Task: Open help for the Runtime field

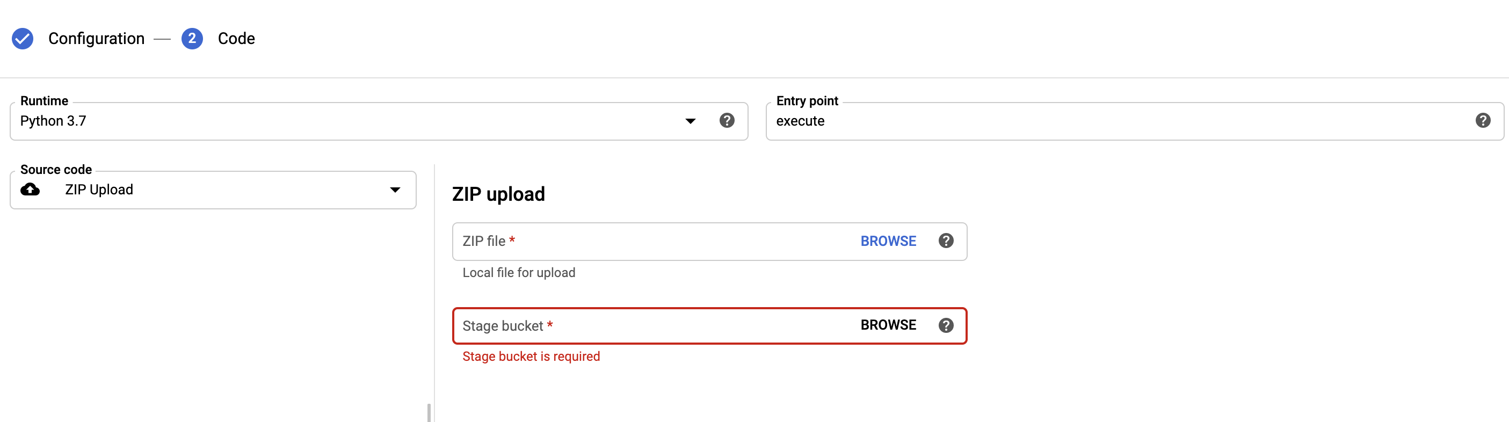Action: (727, 121)
